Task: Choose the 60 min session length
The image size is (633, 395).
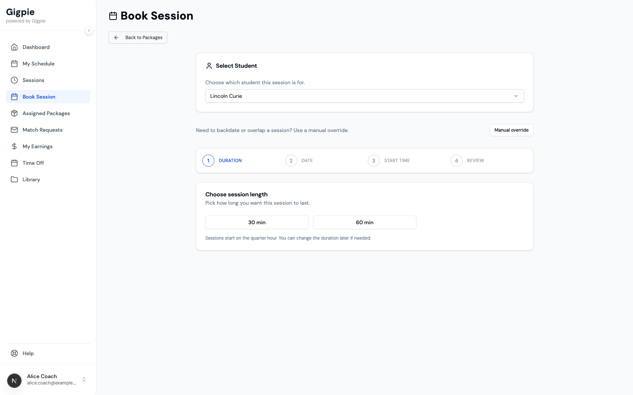Action: (364, 222)
